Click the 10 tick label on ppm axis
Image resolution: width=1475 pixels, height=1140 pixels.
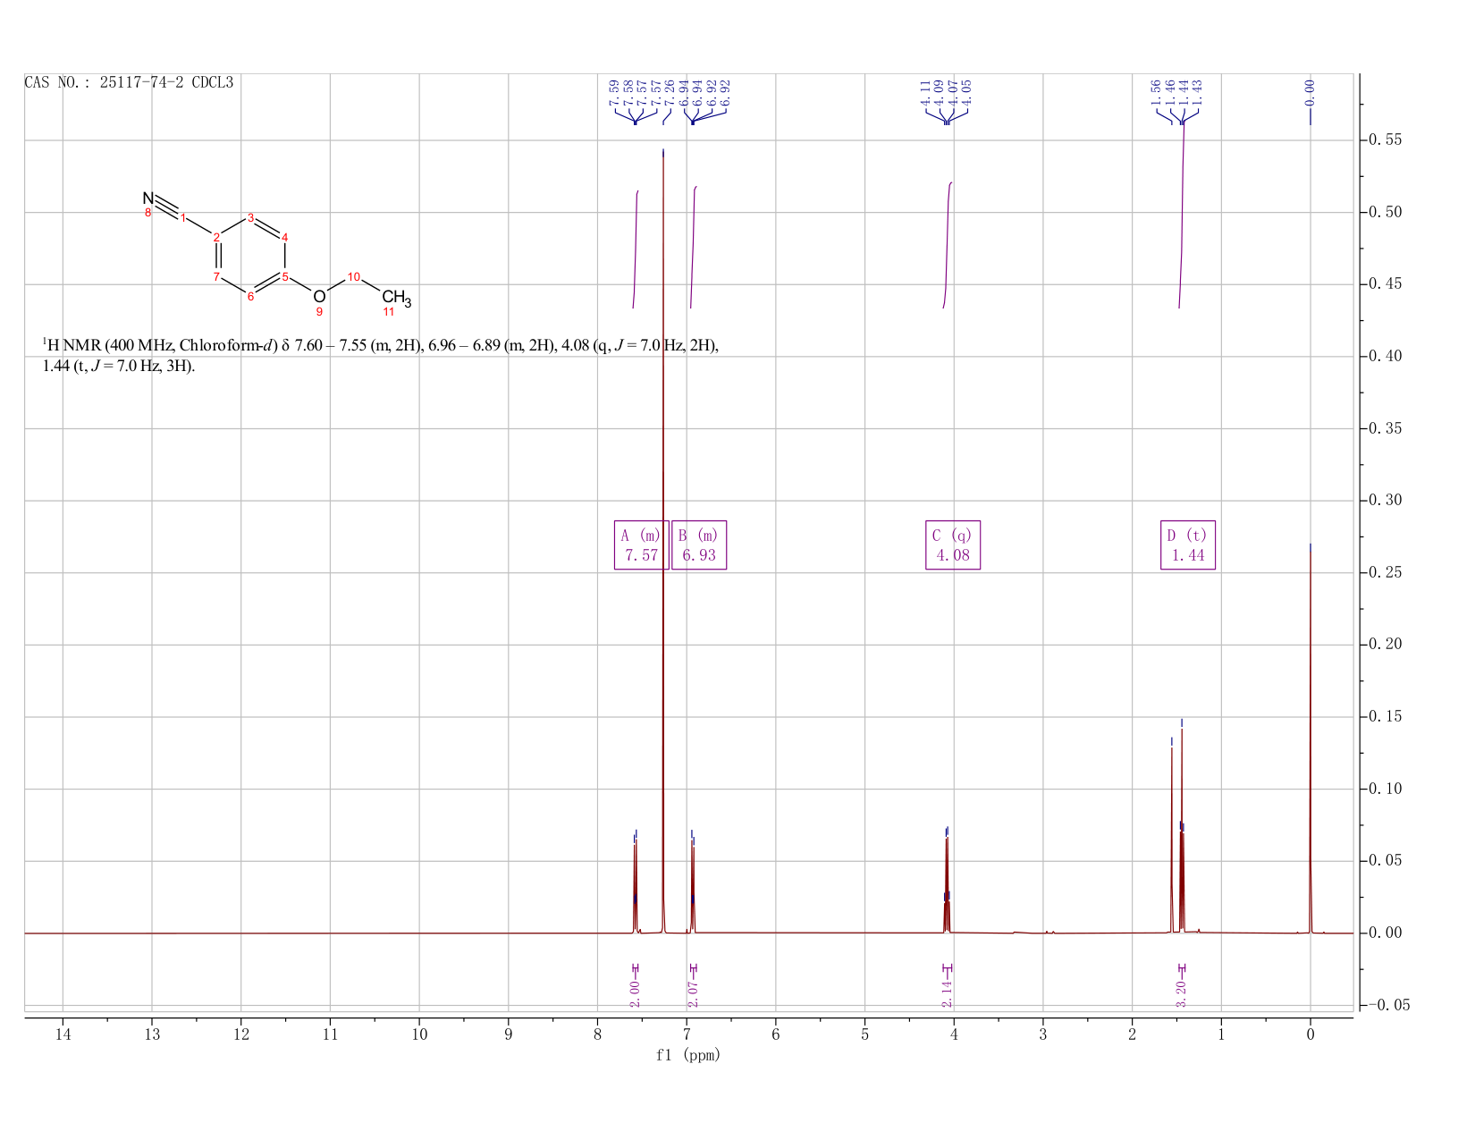[419, 1034]
